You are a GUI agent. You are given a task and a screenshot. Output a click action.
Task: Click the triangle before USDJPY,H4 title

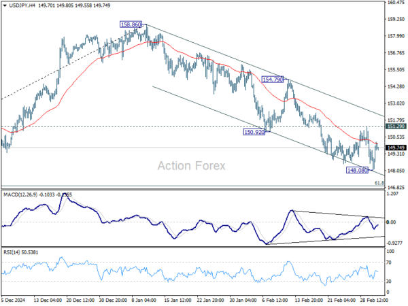pyautogui.click(x=5, y=5)
